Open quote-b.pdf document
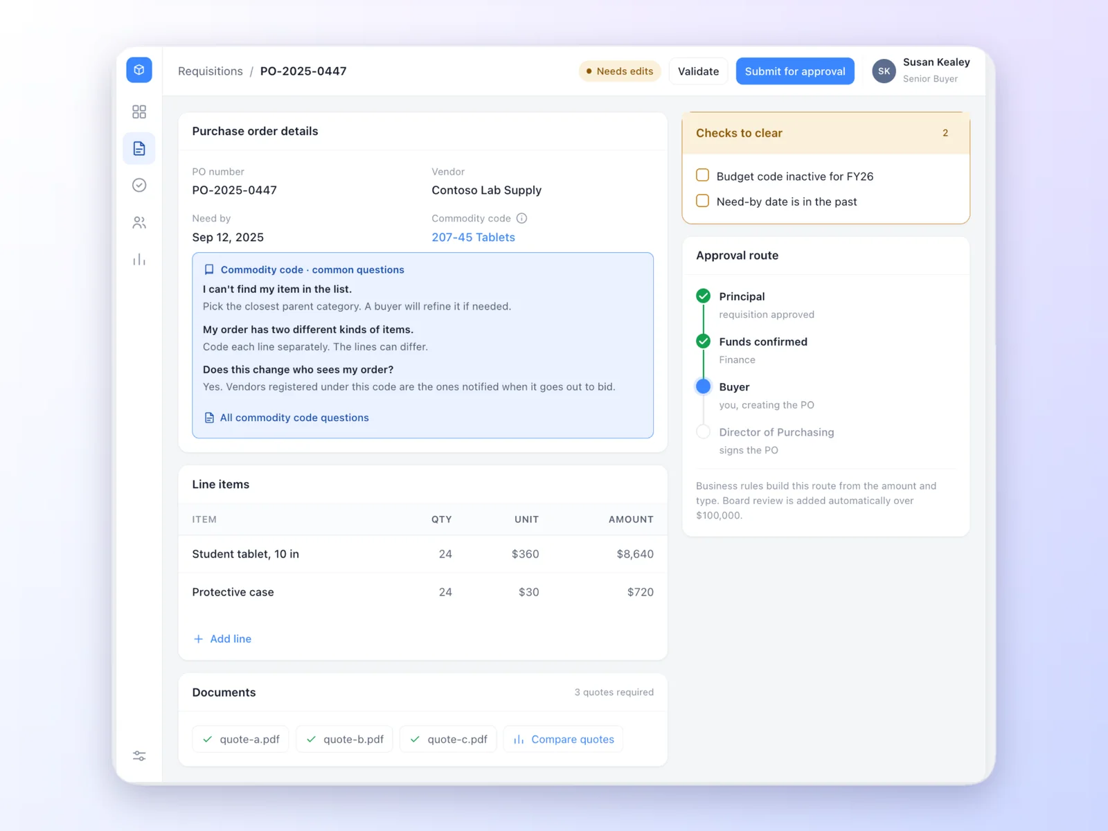The width and height of the screenshot is (1108, 831). click(344, 739)
